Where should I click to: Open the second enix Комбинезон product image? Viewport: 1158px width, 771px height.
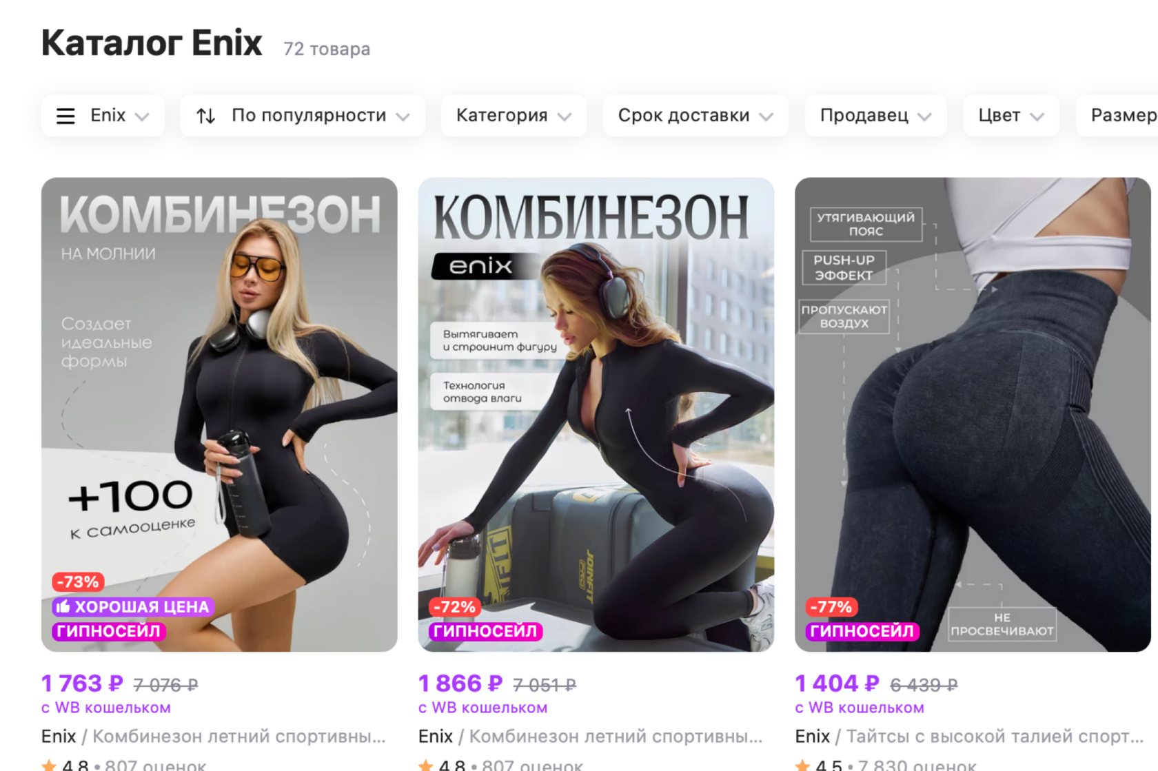coord(596,414)
